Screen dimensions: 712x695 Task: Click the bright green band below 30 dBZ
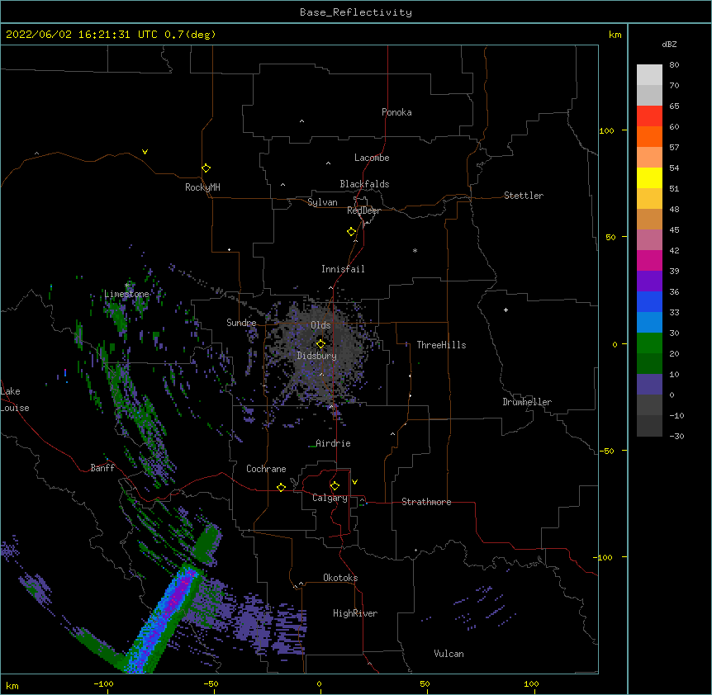(x=649, y=343)
